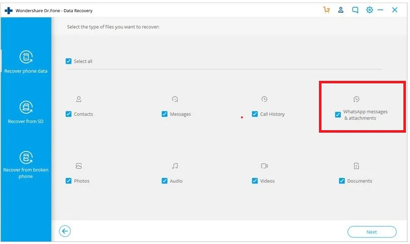Screen dimensions: 410x244
Task: Click the Videos label text
Action: coord(268,181)
